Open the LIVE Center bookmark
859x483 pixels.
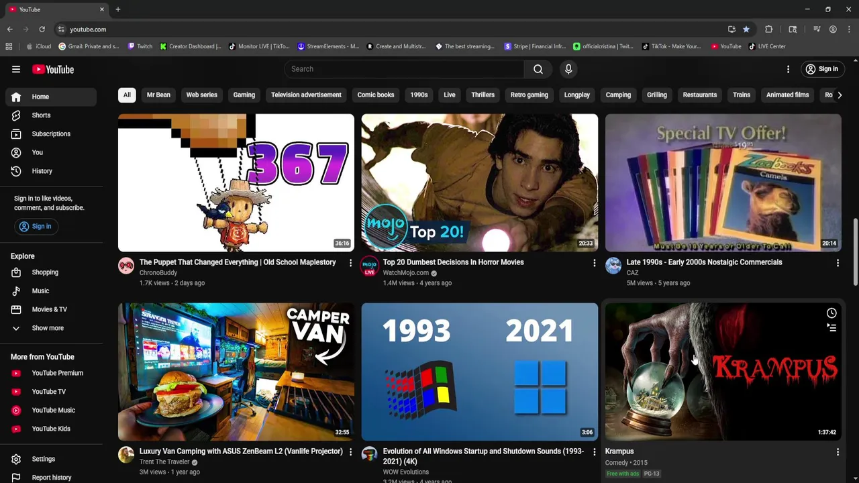pos(767,46)
